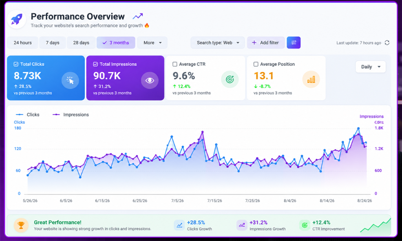Click the 8/14/26 x-axis date label
Screen dimensions: 402x241
tap(327, 201)
